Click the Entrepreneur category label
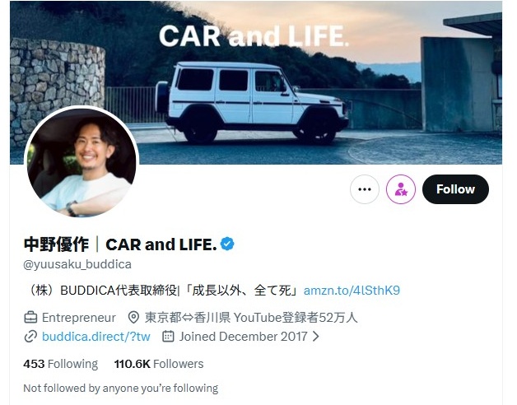Image resolution: width=517 pixels, height=405 pixels. [78, 318]
